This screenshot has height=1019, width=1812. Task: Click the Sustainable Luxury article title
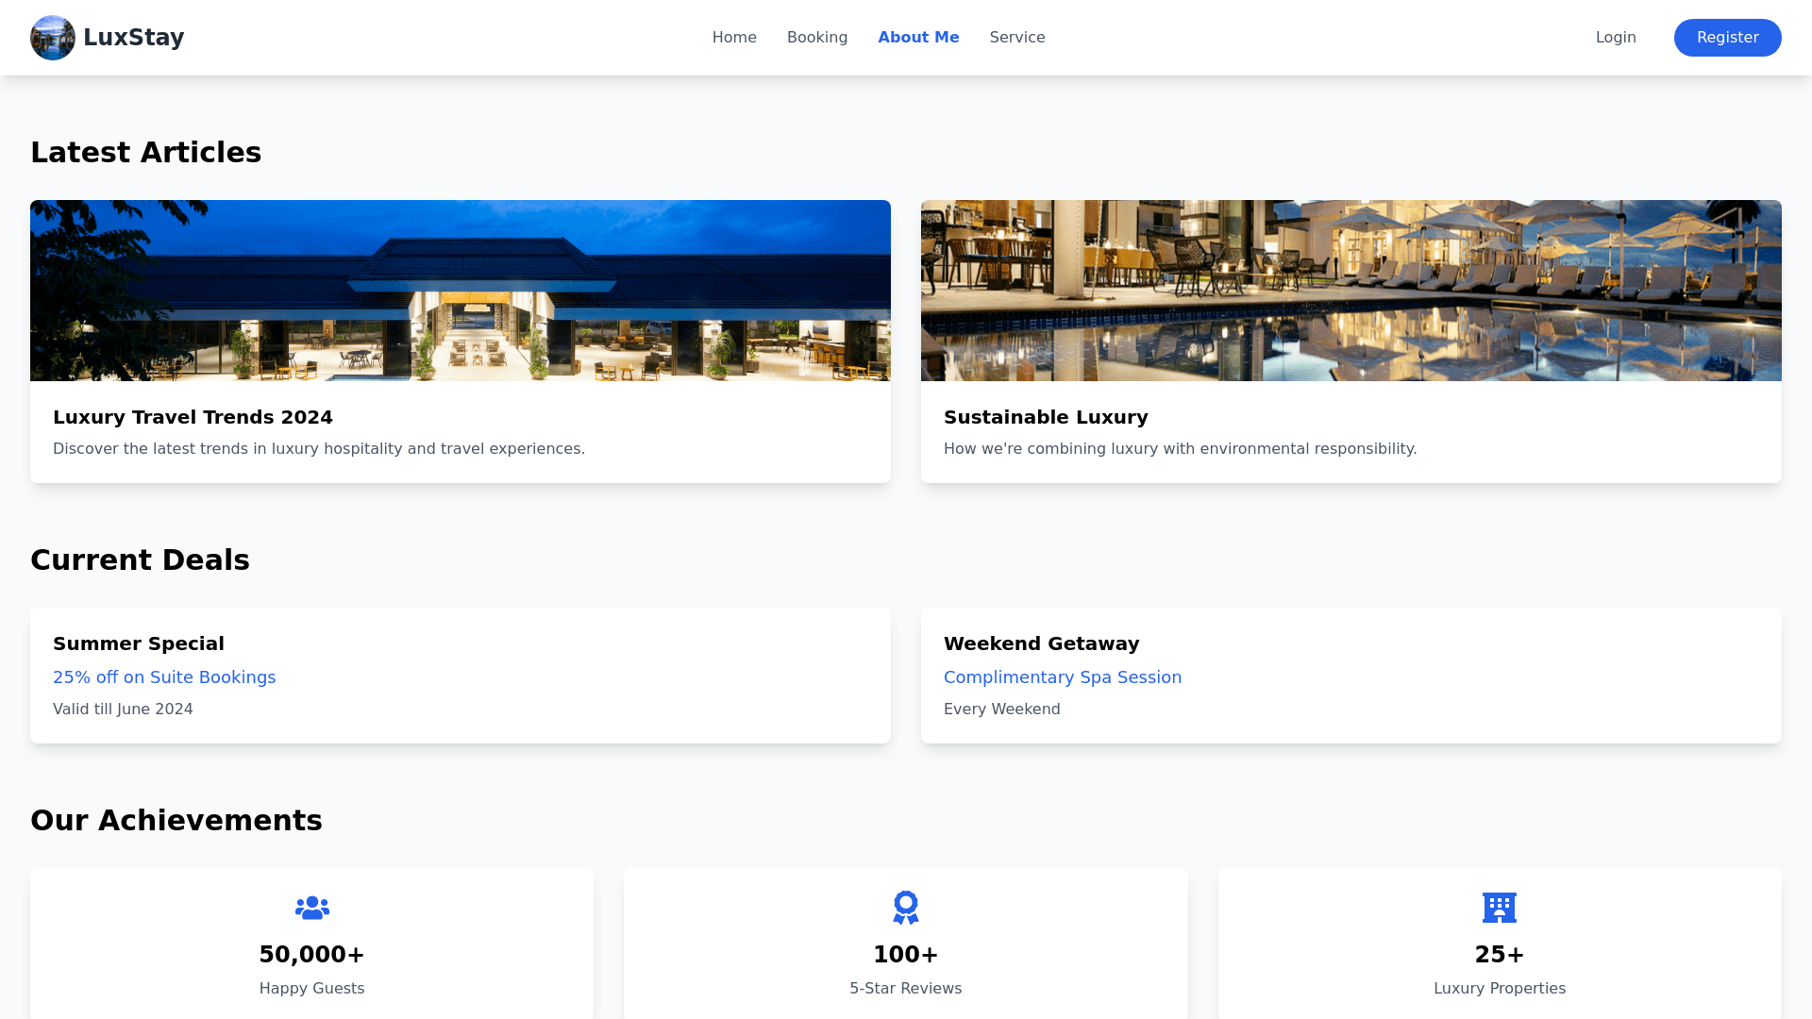(x=1046, y=417)
